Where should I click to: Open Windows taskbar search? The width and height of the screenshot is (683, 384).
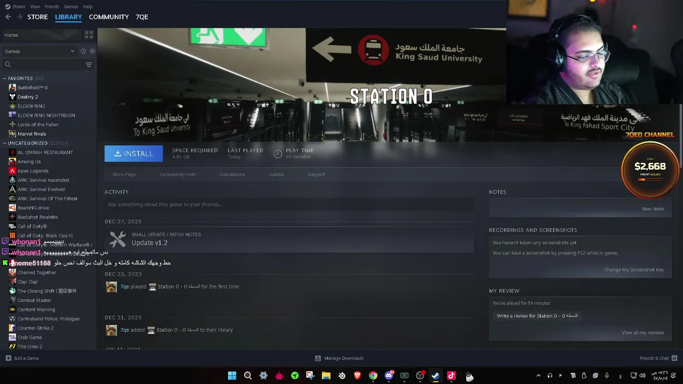248,375
